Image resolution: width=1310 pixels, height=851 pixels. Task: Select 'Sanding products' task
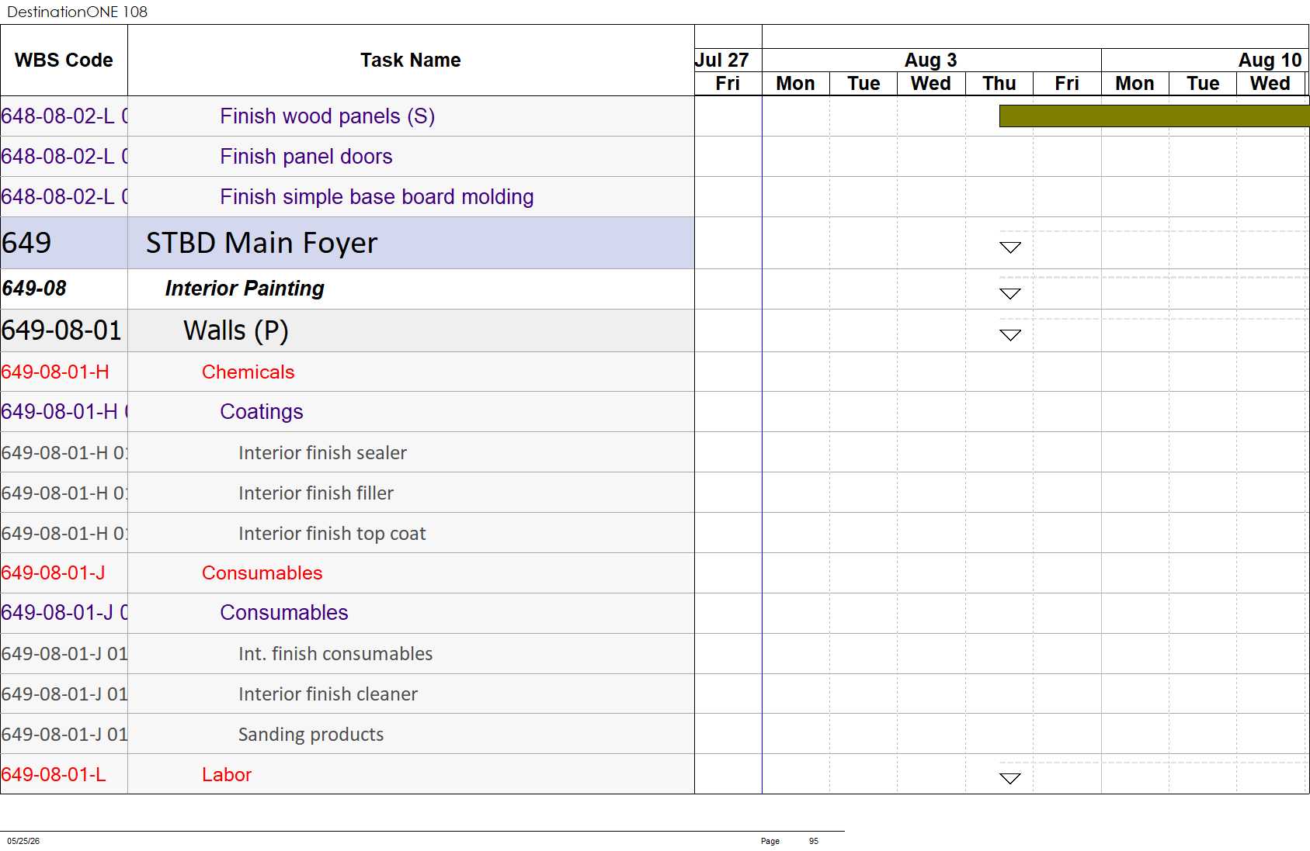(311, 734)
